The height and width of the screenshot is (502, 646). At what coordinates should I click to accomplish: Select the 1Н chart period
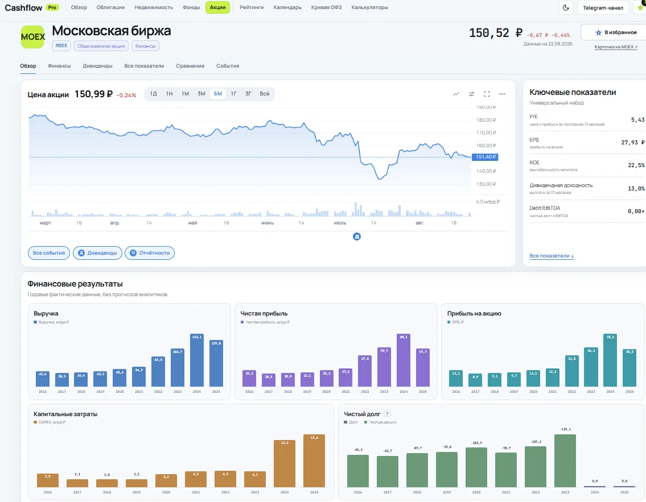[170, 94]
